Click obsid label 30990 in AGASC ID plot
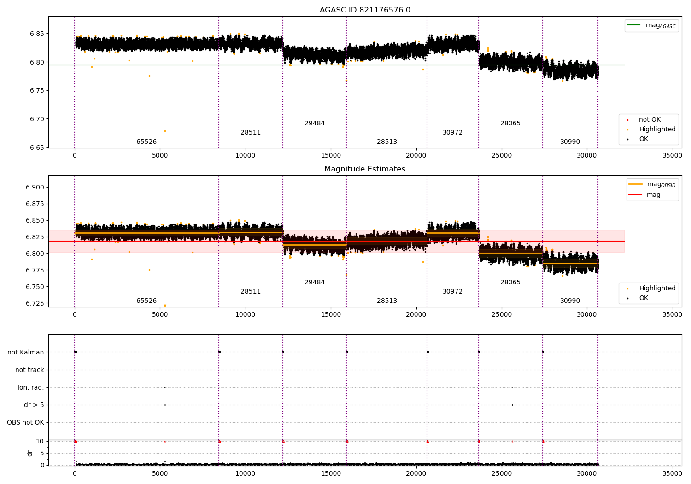Viewport: 691px width, 484px height. point(570,142)
